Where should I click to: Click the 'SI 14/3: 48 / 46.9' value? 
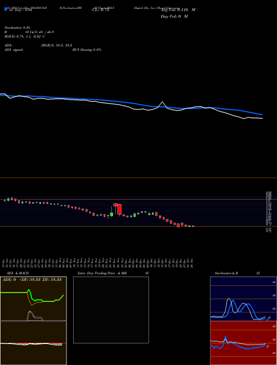(40, 32)
